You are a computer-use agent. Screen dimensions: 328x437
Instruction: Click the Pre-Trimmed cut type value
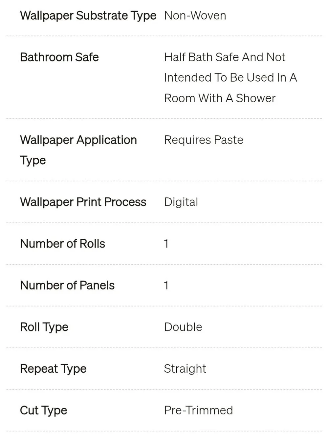198,410
